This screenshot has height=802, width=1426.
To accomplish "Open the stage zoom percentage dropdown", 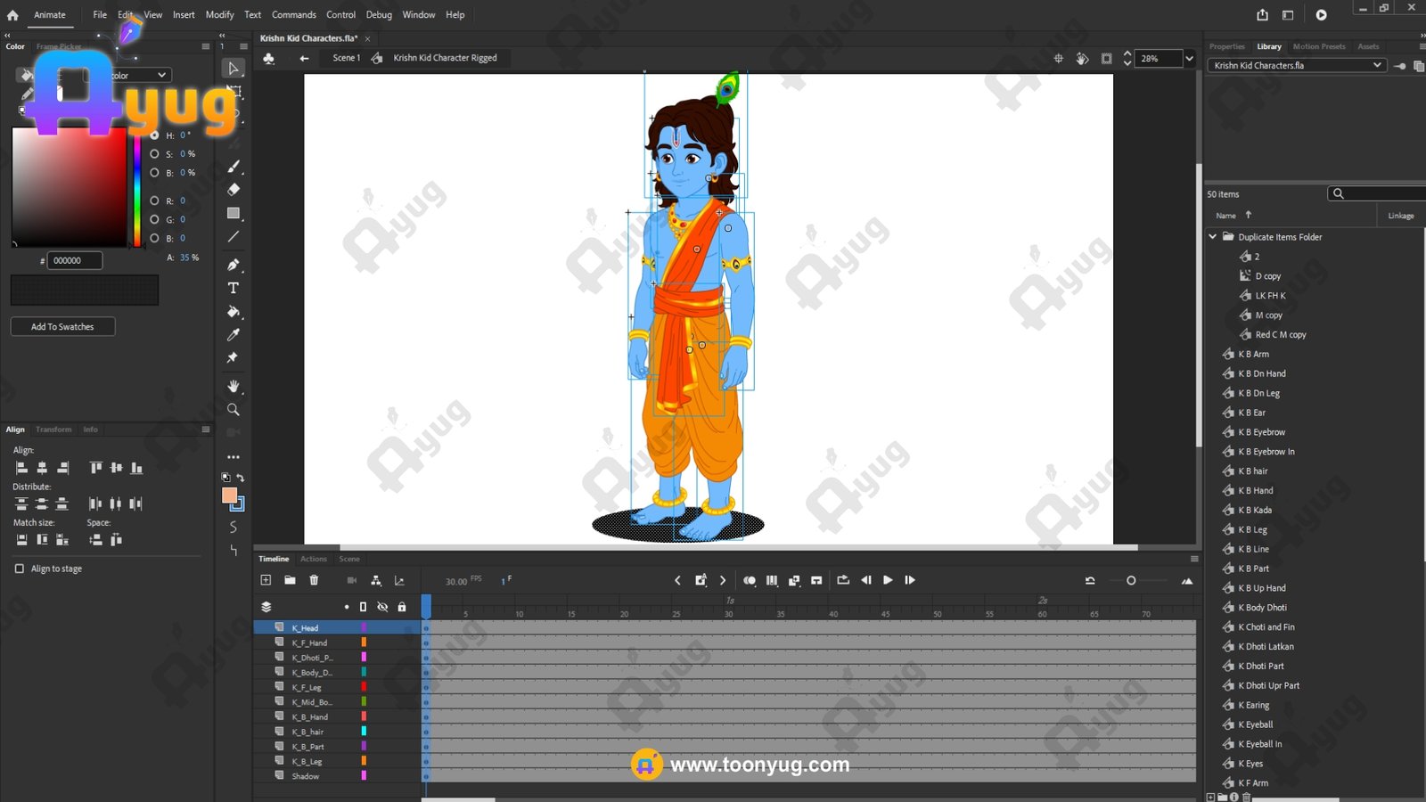I will tap(1189, 59).
